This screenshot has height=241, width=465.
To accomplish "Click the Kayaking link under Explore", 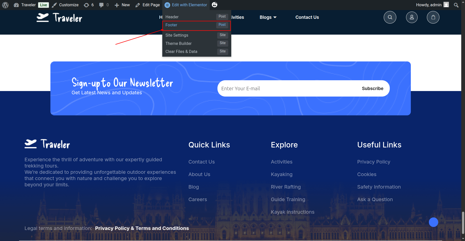I will (281, 174).
